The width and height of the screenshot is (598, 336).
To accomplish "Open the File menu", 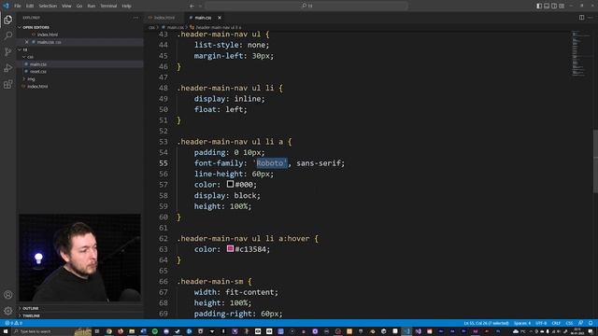I will pos(18,6).
